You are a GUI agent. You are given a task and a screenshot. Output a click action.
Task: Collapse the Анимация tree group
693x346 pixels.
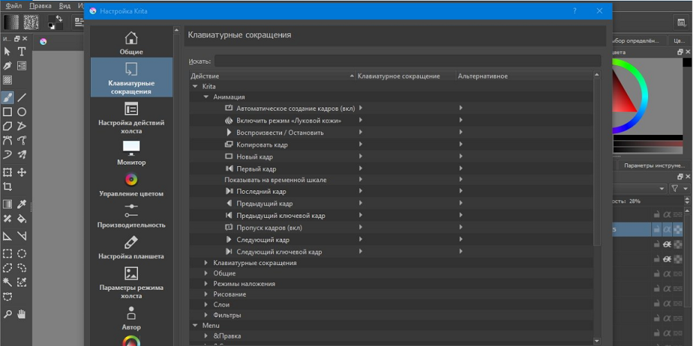point(207,98)
